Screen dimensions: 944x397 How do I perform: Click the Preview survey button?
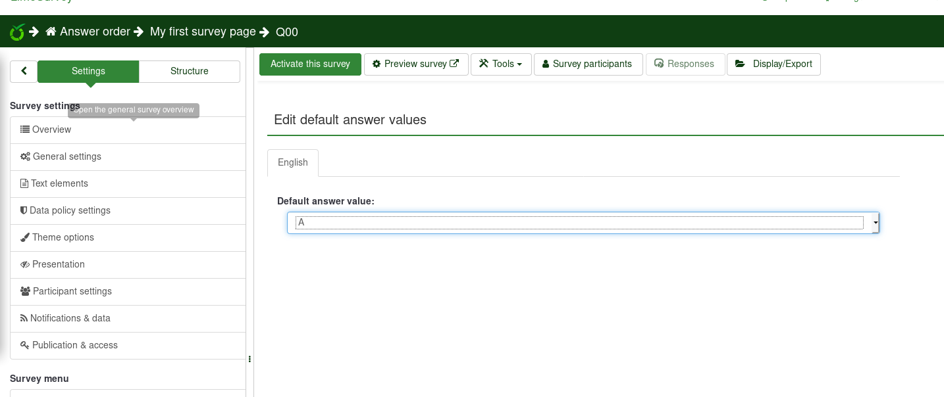(415, 64)
